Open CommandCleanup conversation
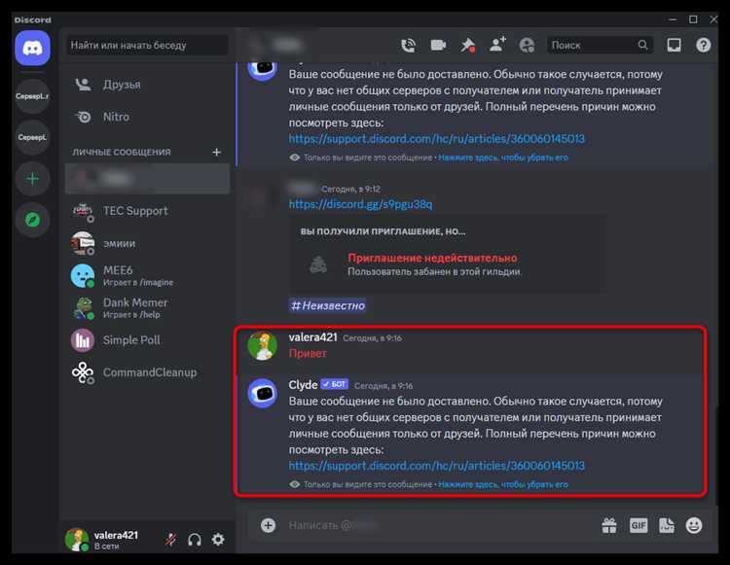Viewport: 730px width, 565px height. pos(148,373)
